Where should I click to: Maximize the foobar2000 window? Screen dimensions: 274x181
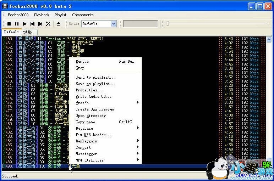[x=260, y=6]
